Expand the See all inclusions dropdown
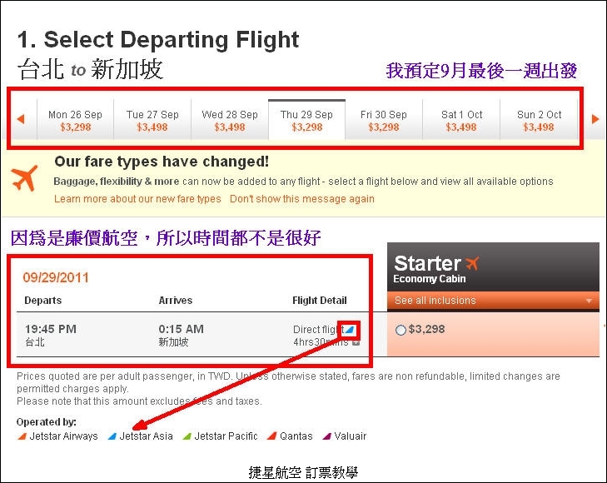Screen dimensions: 607x483 (x=493, y=301)
